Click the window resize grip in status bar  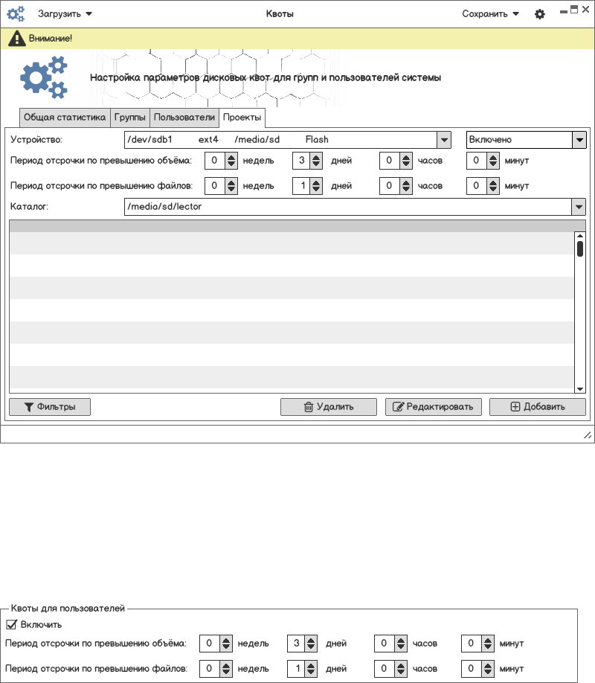click(587, 435)
